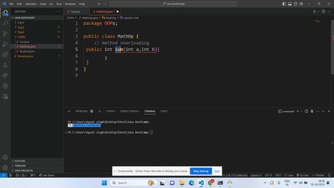Open the Explorer view in activity bar
This screenshot has height=188, width=334.
pyautogui.click(x=5, y=13)
